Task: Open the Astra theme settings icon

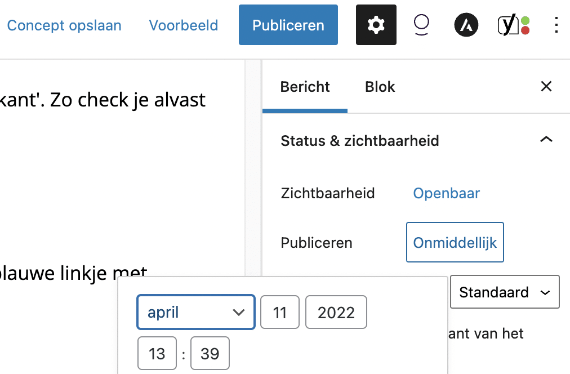Action: pos(466,25)
